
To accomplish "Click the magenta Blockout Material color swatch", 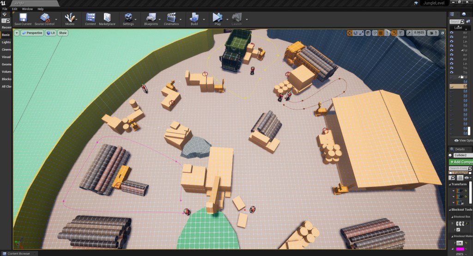I will (x=460, y=250).
